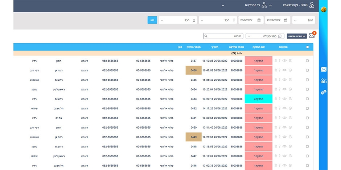Open the היום date range dropdown

click(303, 20)
